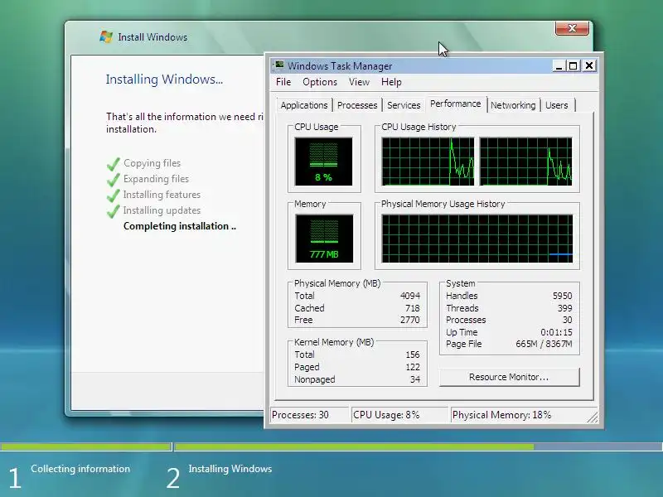Click step 1 'Collecting information' label
The image size is (663, 497).
tap(80, 469)
